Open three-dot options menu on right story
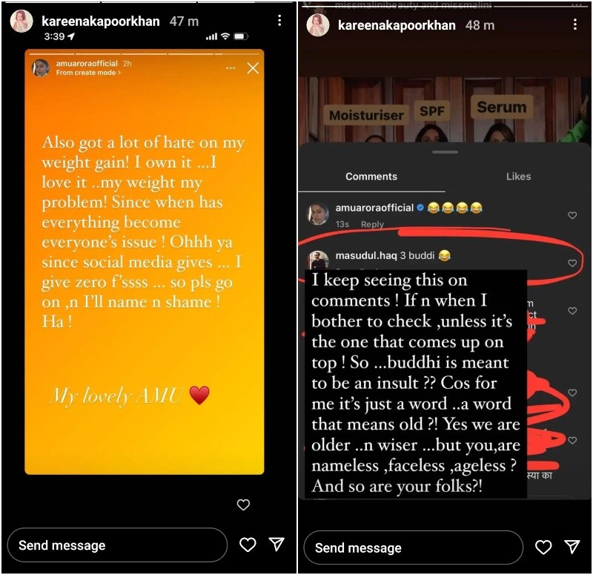Image resolution: width=593 pixels, height=575 pixels. 575,24
